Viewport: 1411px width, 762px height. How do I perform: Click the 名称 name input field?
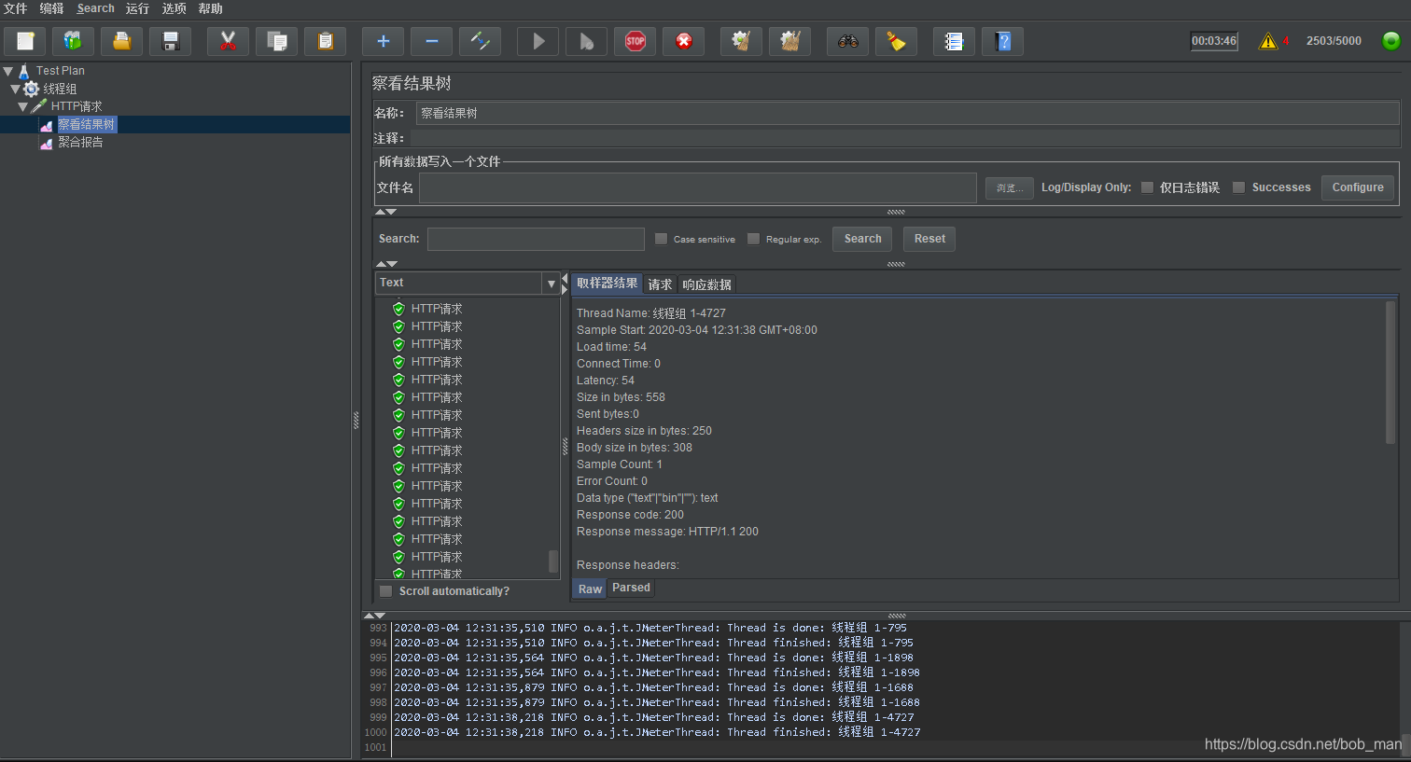click(x=907, y=113)
